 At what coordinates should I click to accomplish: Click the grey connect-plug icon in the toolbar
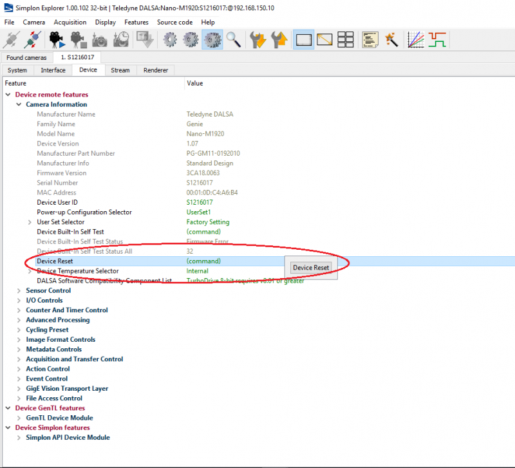(x=12, y=40)
